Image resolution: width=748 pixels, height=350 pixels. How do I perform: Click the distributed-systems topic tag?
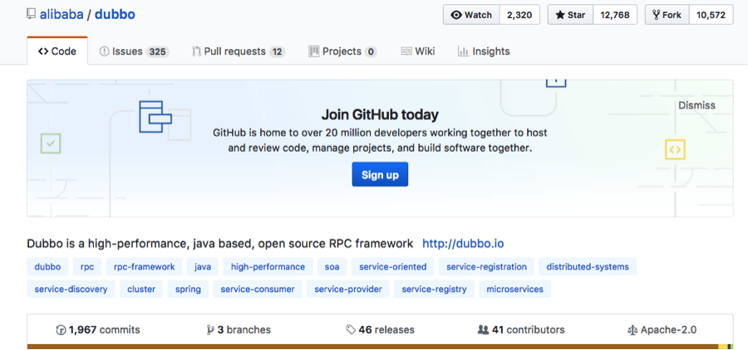coord(588,267)
